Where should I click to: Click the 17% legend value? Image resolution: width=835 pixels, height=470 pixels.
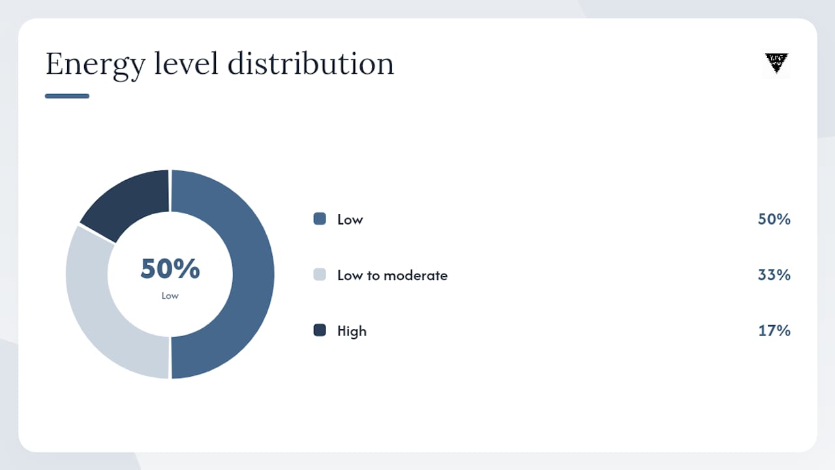click(774, 331)
